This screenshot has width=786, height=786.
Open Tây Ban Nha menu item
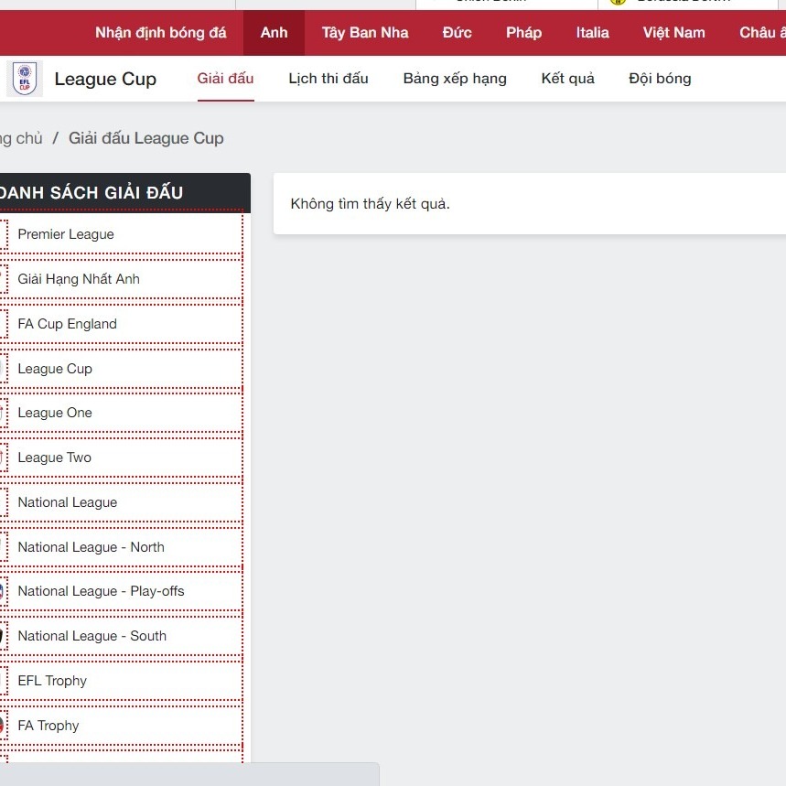pyautogui.click(x=365, y=33)
